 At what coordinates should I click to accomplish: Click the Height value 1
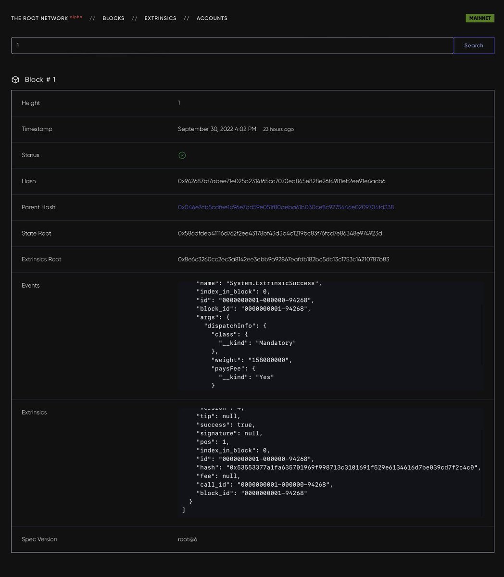point(179,103)
